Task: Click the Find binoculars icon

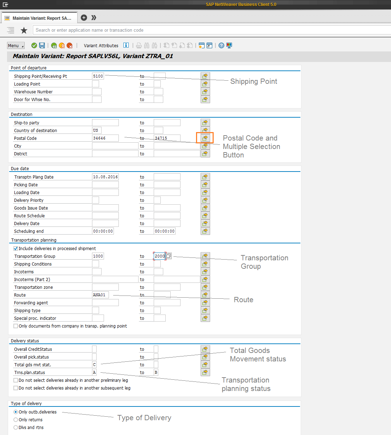Action: tap(147, 45)
